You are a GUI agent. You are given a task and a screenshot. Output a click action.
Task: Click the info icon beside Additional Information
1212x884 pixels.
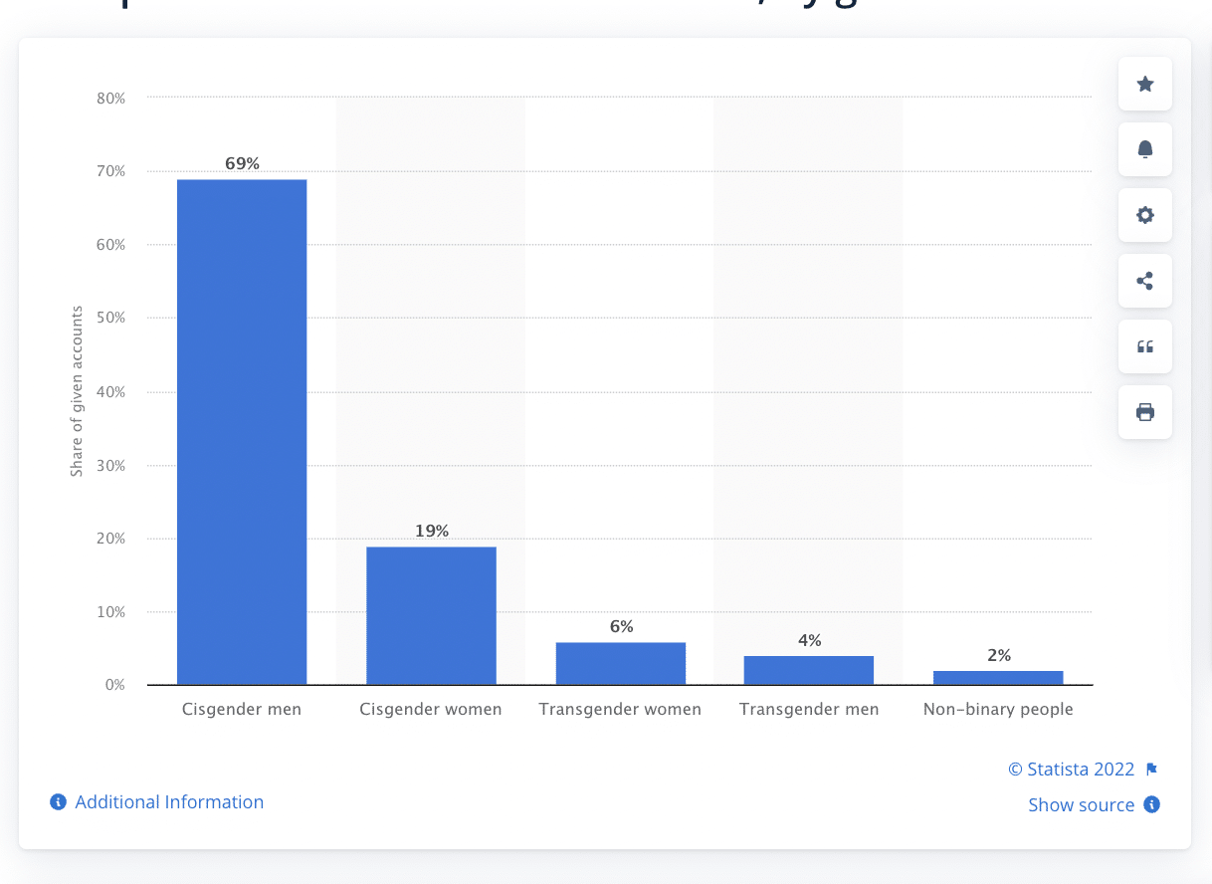click(59, 802)
